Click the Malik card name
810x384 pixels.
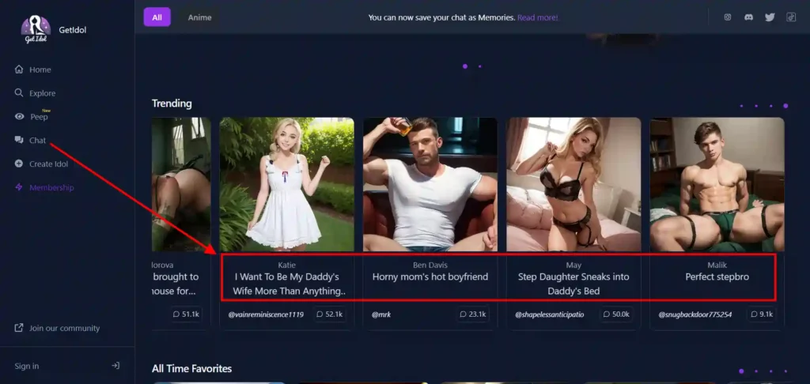[717, 265]
